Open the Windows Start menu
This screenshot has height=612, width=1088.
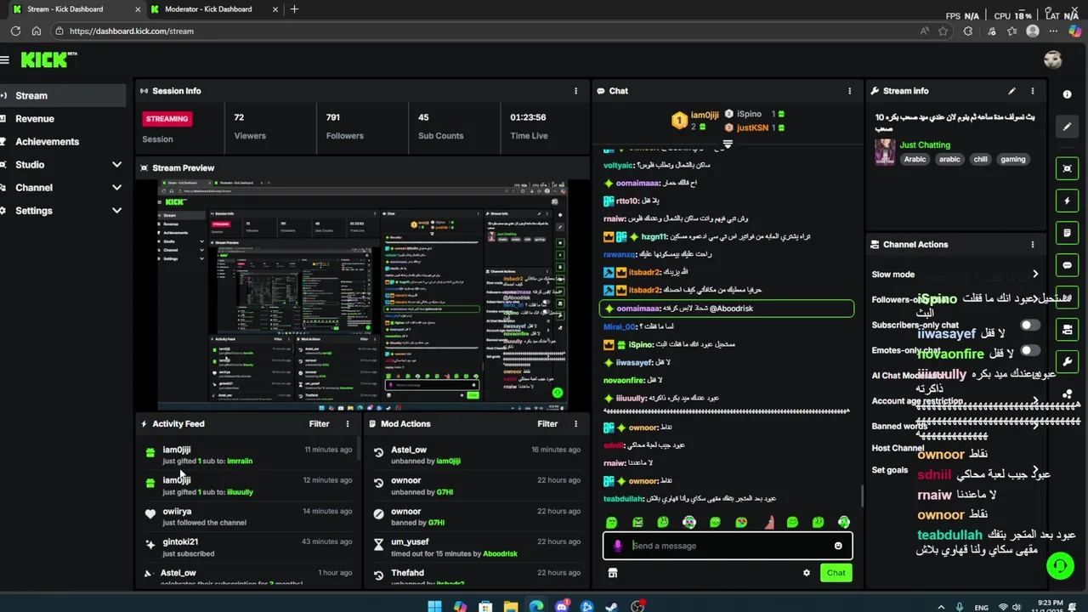(434, 607)
